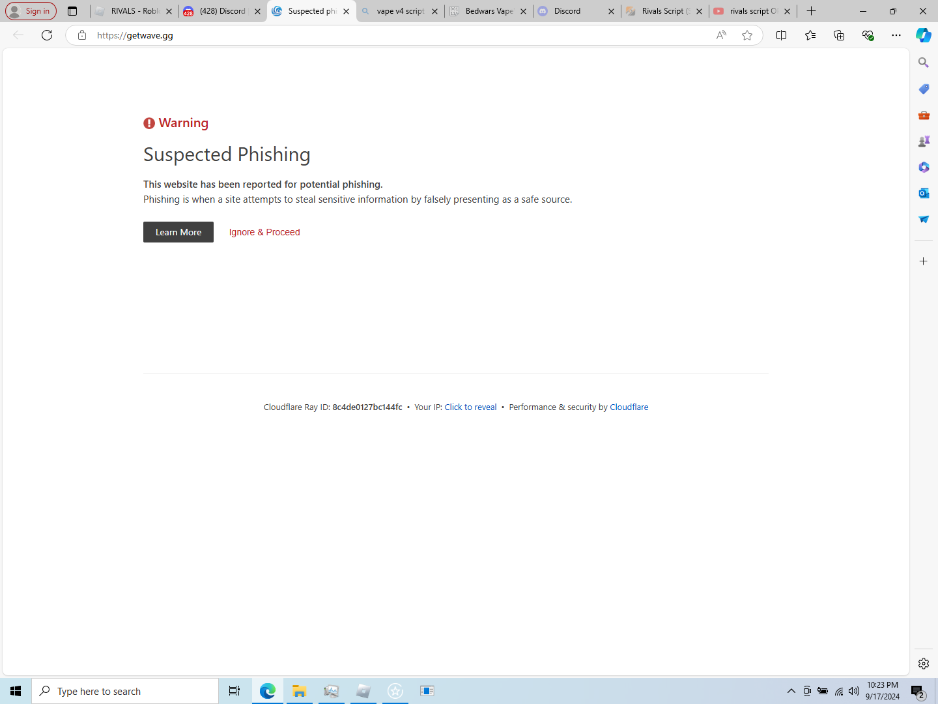Open File Explorer from taskbar
This screenshot has width=938, height=704.
point(300,691)
